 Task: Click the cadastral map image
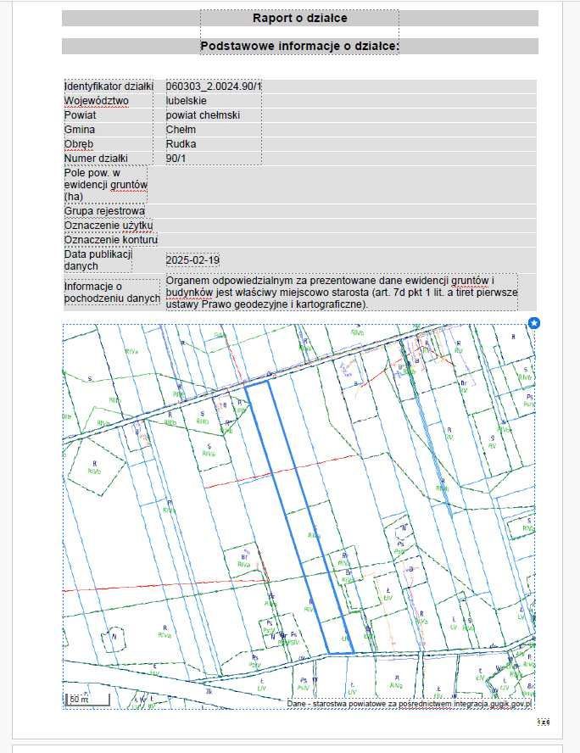[x=298, y=516]
